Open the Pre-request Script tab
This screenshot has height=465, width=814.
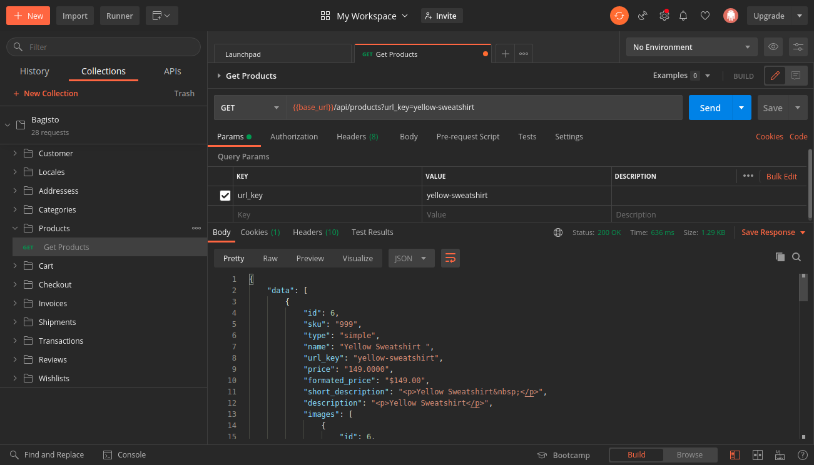point(468,136)
